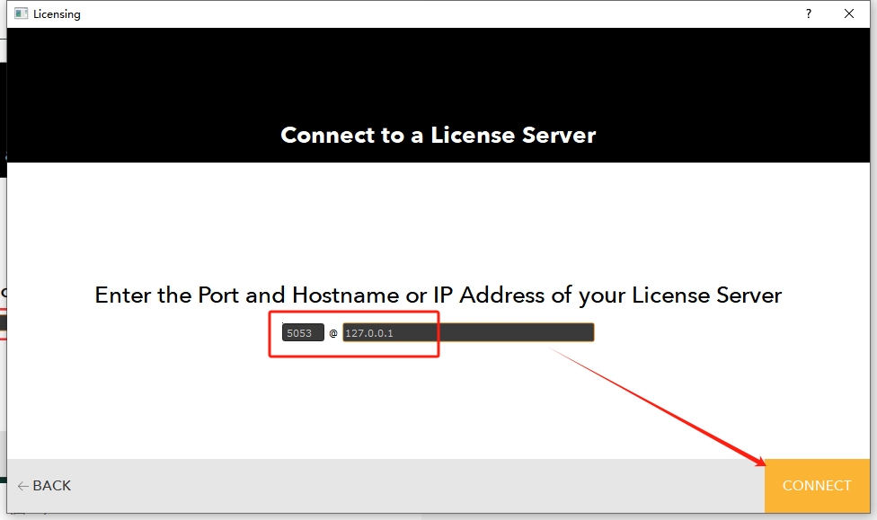The width and height of the screenshot is (877, 520).
Task: Close the Licensing window
Action: [x=849, y=14]
